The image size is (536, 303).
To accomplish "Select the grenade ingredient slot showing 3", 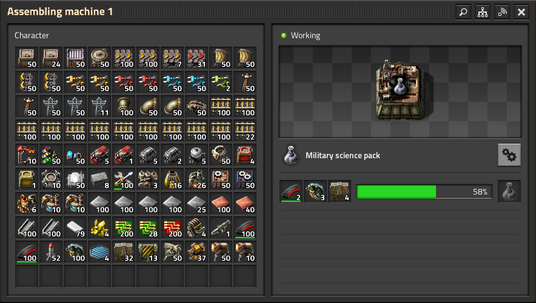I will click(315, 191).
